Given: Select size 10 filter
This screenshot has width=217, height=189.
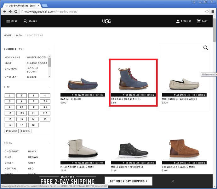Looking at the screenshot, I should (10, 113).
